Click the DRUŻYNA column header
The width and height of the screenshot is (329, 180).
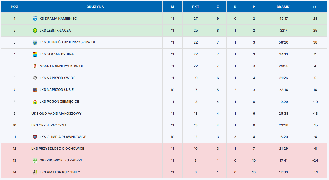(x=95, y=7)
